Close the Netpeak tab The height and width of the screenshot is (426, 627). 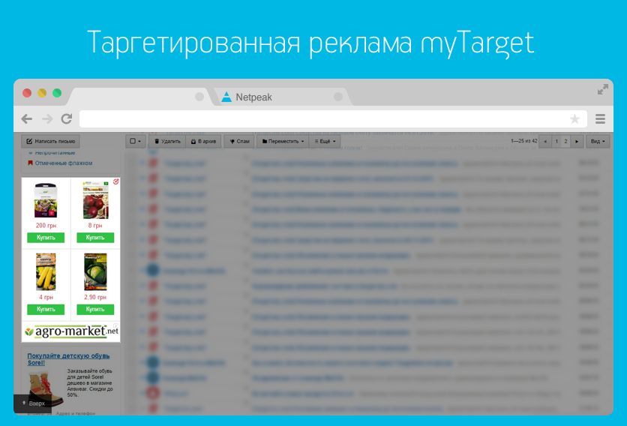point(338,97)
